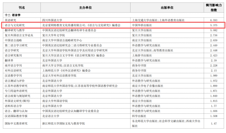This screenshot has height=133, width=226.
Task: Select sponsor 四川外国语大学
Action: (x=52, y=20)
